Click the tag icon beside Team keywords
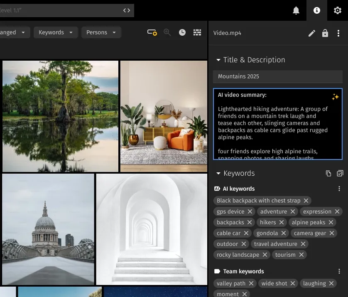Screen dimensions: 348x297 coord(217,271)
